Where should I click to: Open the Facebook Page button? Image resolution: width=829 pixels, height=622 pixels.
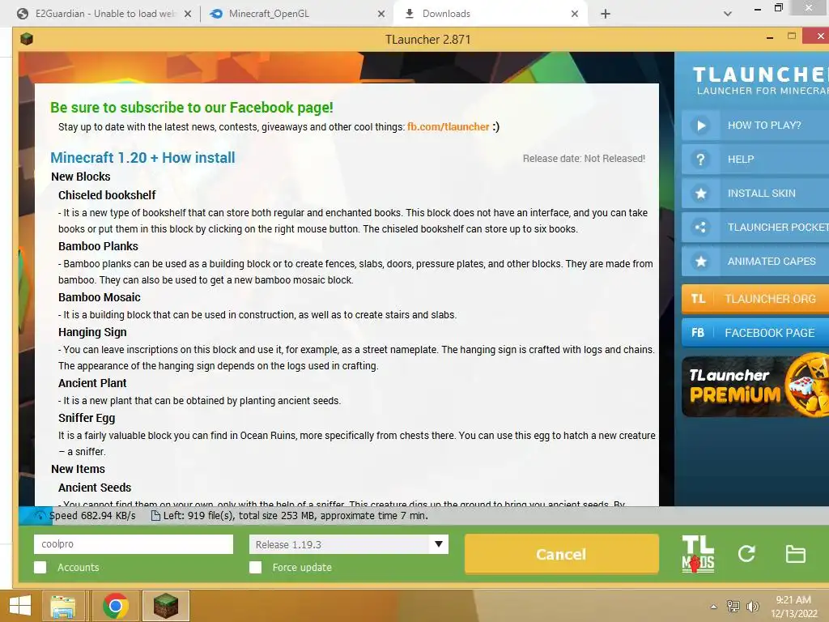coord(755,333)
